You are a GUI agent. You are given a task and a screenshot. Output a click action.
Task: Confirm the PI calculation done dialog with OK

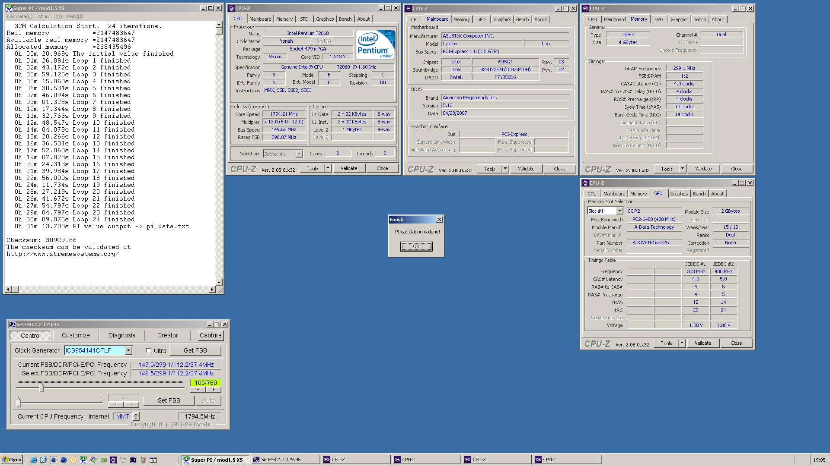point(416,246)
